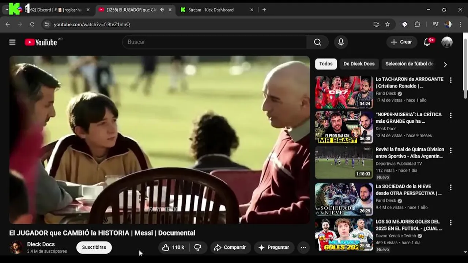The width and height of the screenshot is (468, 263).
Task: Click the Suscribirse button
Action: pyautogui.click(x=94, y=247)
